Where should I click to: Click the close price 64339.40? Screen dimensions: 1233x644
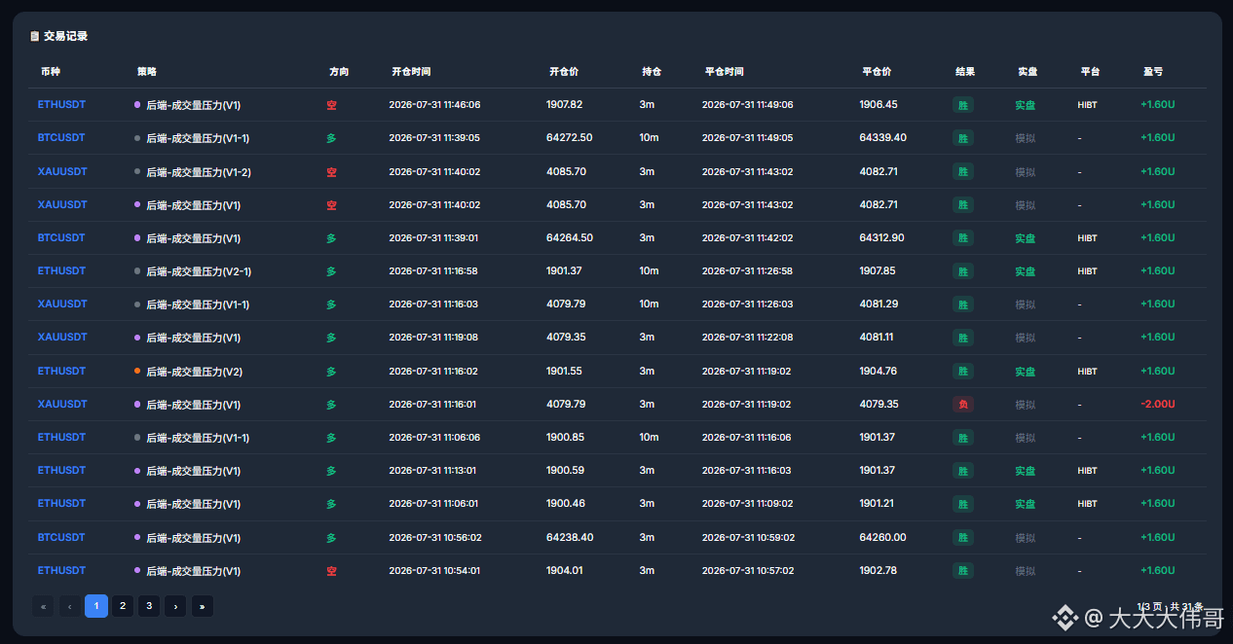(883, 138)
